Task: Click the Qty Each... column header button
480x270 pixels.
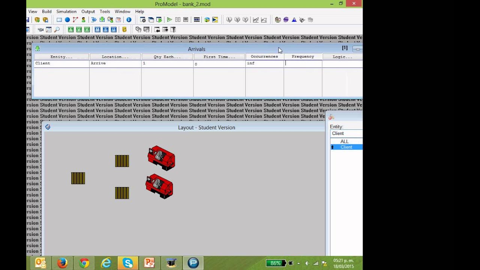Action: (x=167, y=57)
